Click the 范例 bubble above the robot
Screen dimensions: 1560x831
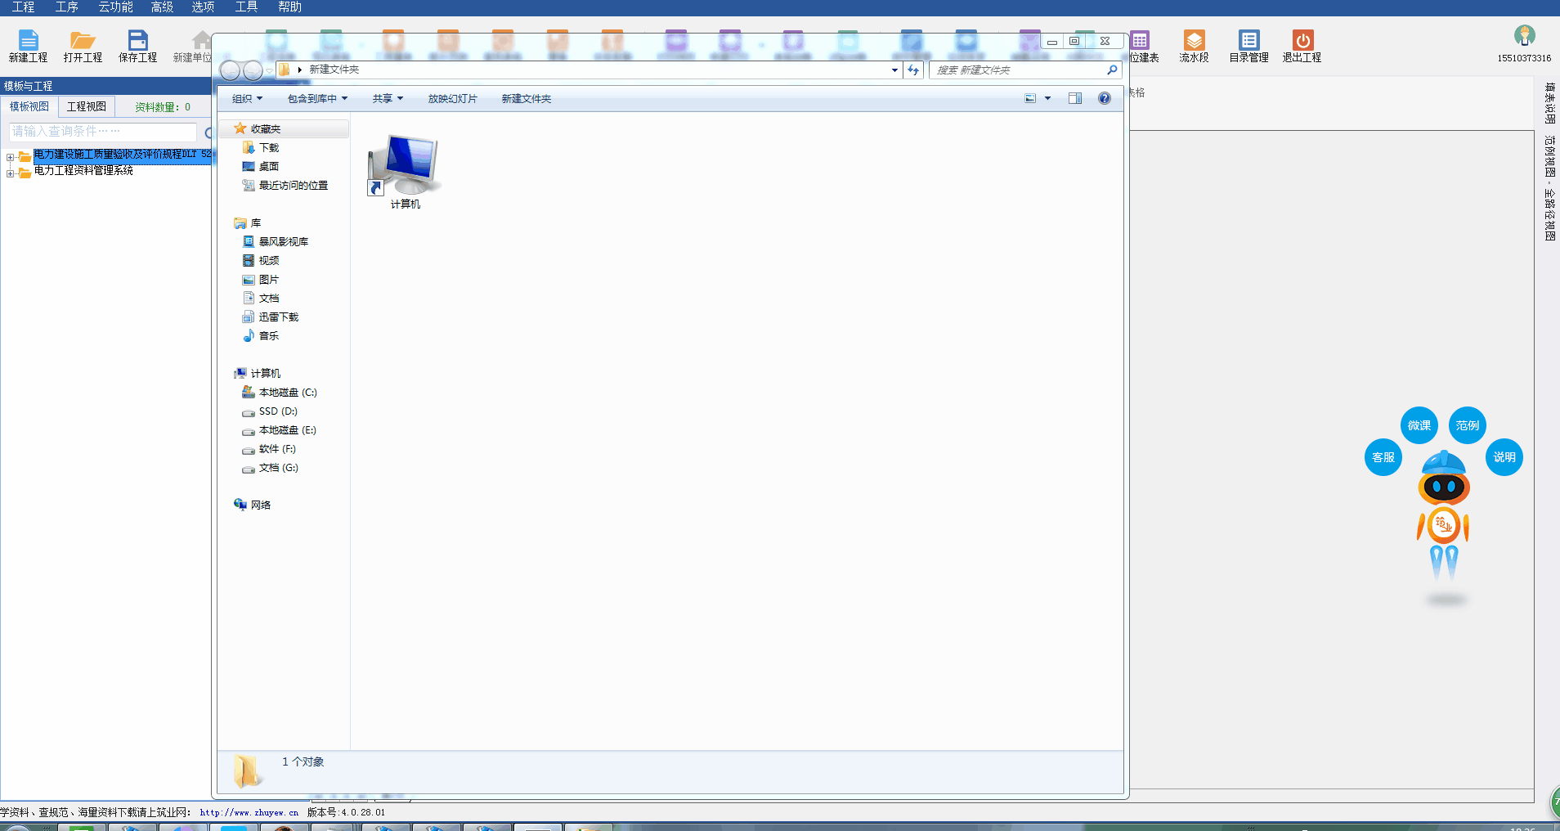pyautogui.click(x=1467, y=425)
